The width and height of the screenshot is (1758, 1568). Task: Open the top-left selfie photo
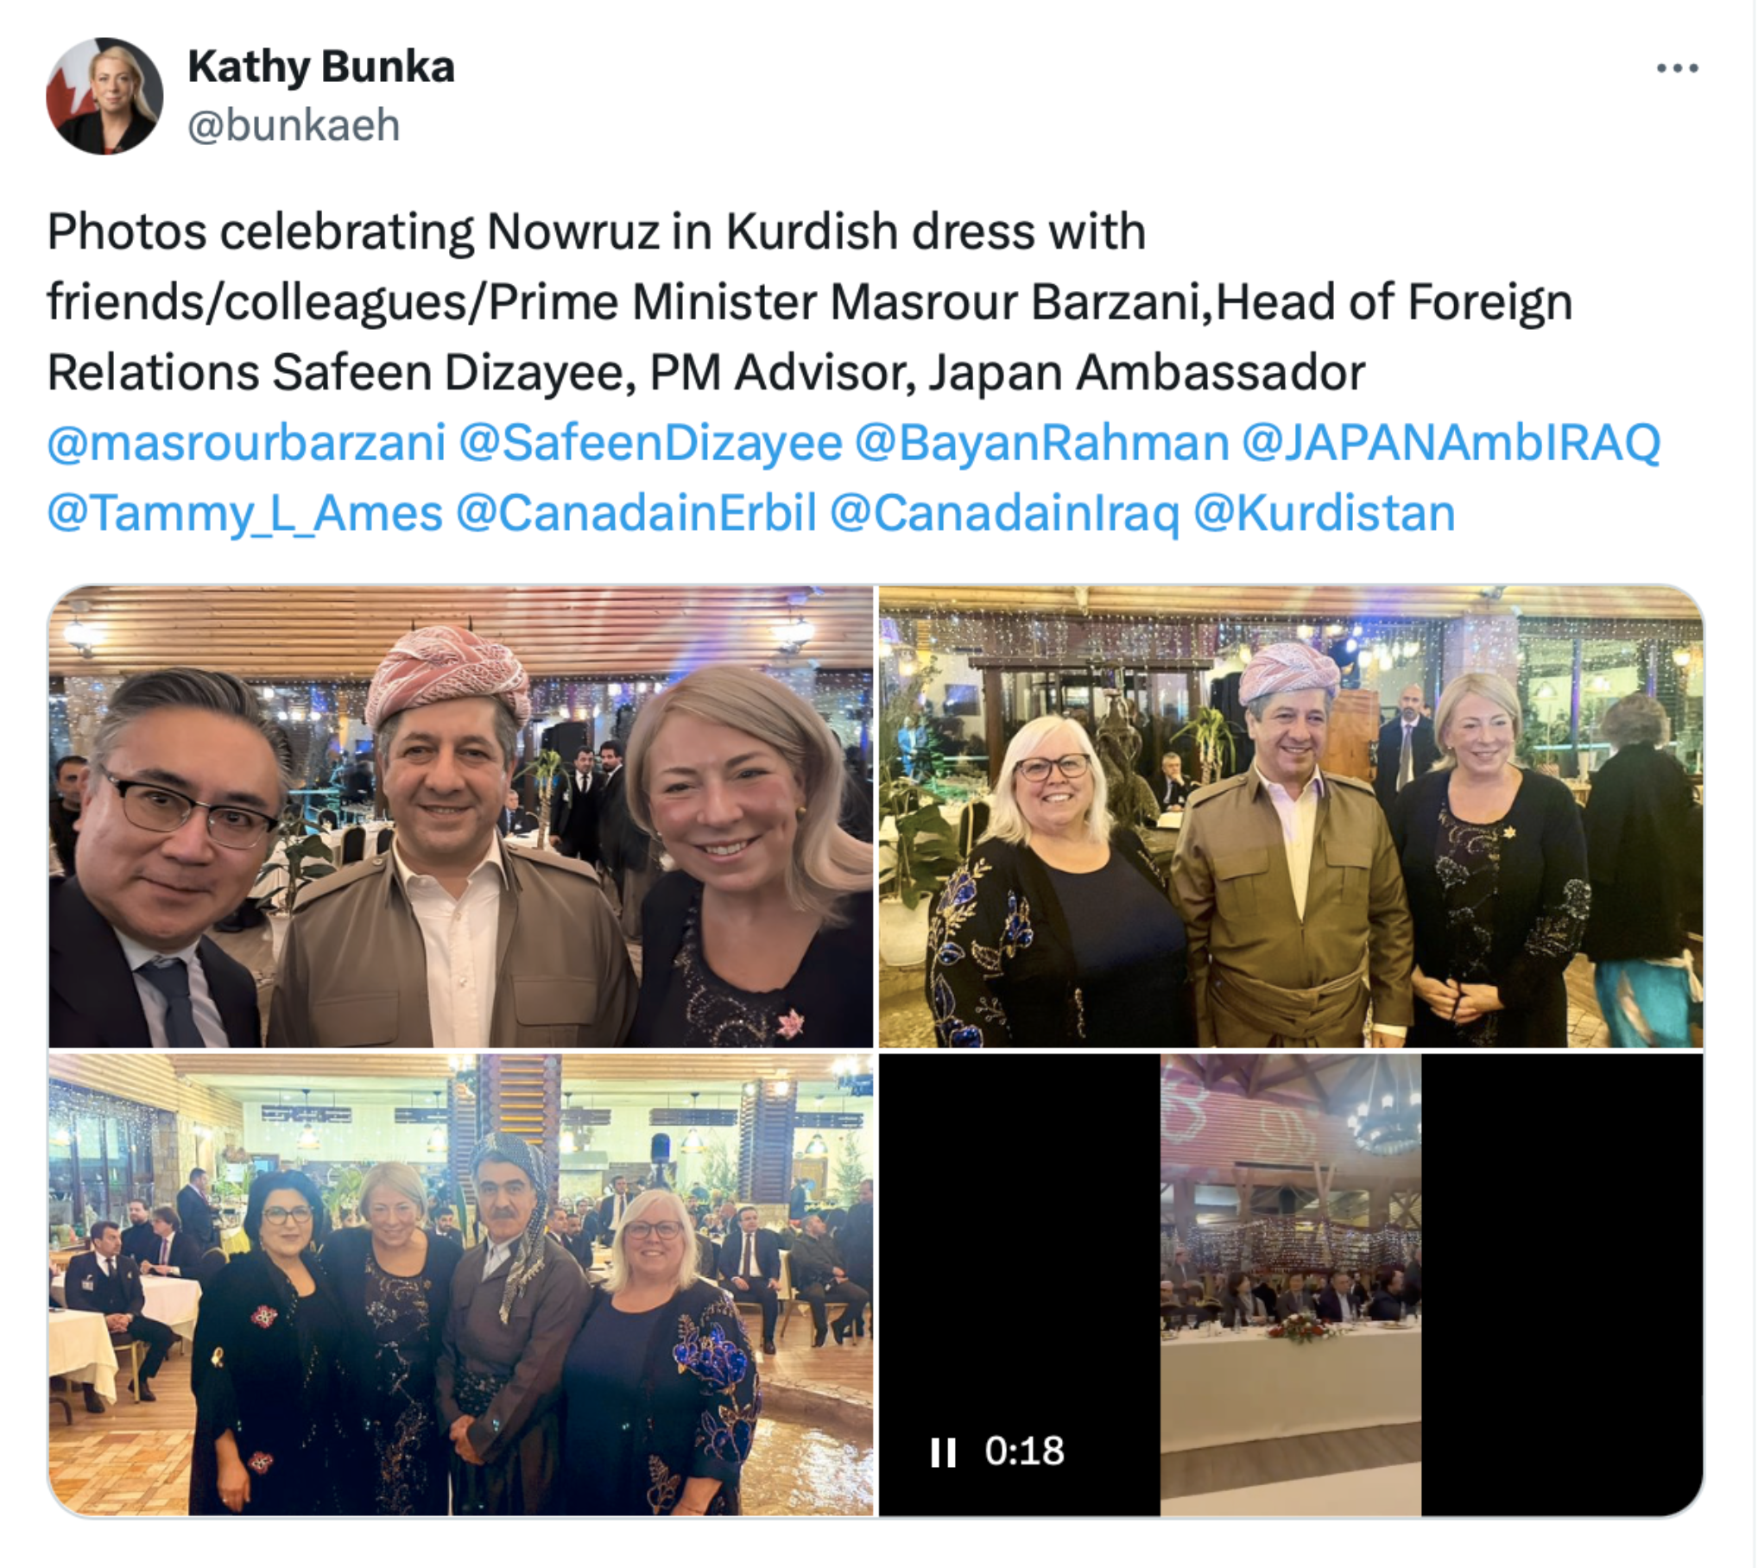pos(461,817)
